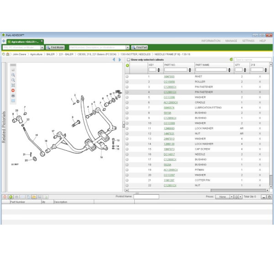Open a new tab with the plus icon
Screen dimensions: 274x257
4,41
